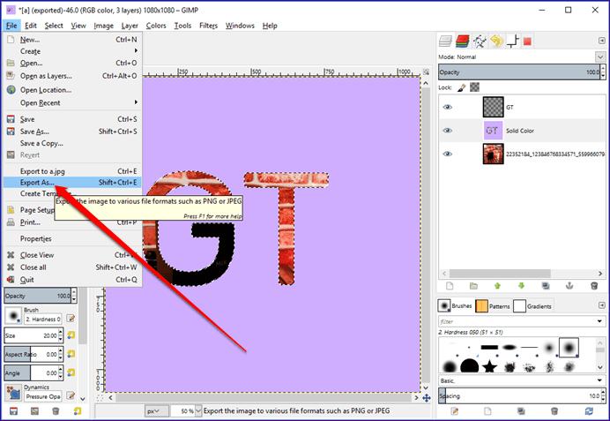Switch to the Gradients tab
The height and width of the screenshot is (421, 610).
(532, 306)
